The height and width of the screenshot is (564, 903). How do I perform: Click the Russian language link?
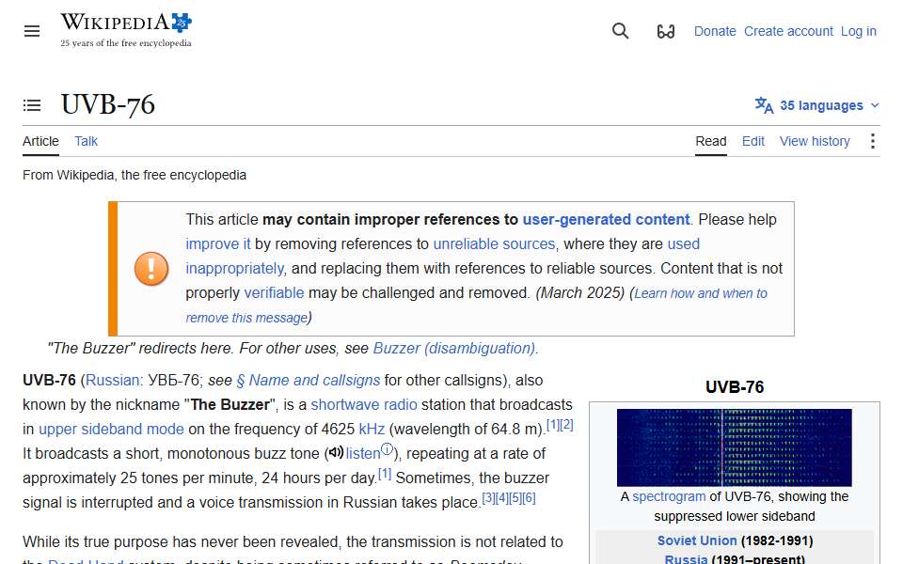click(x=112, y=381)
